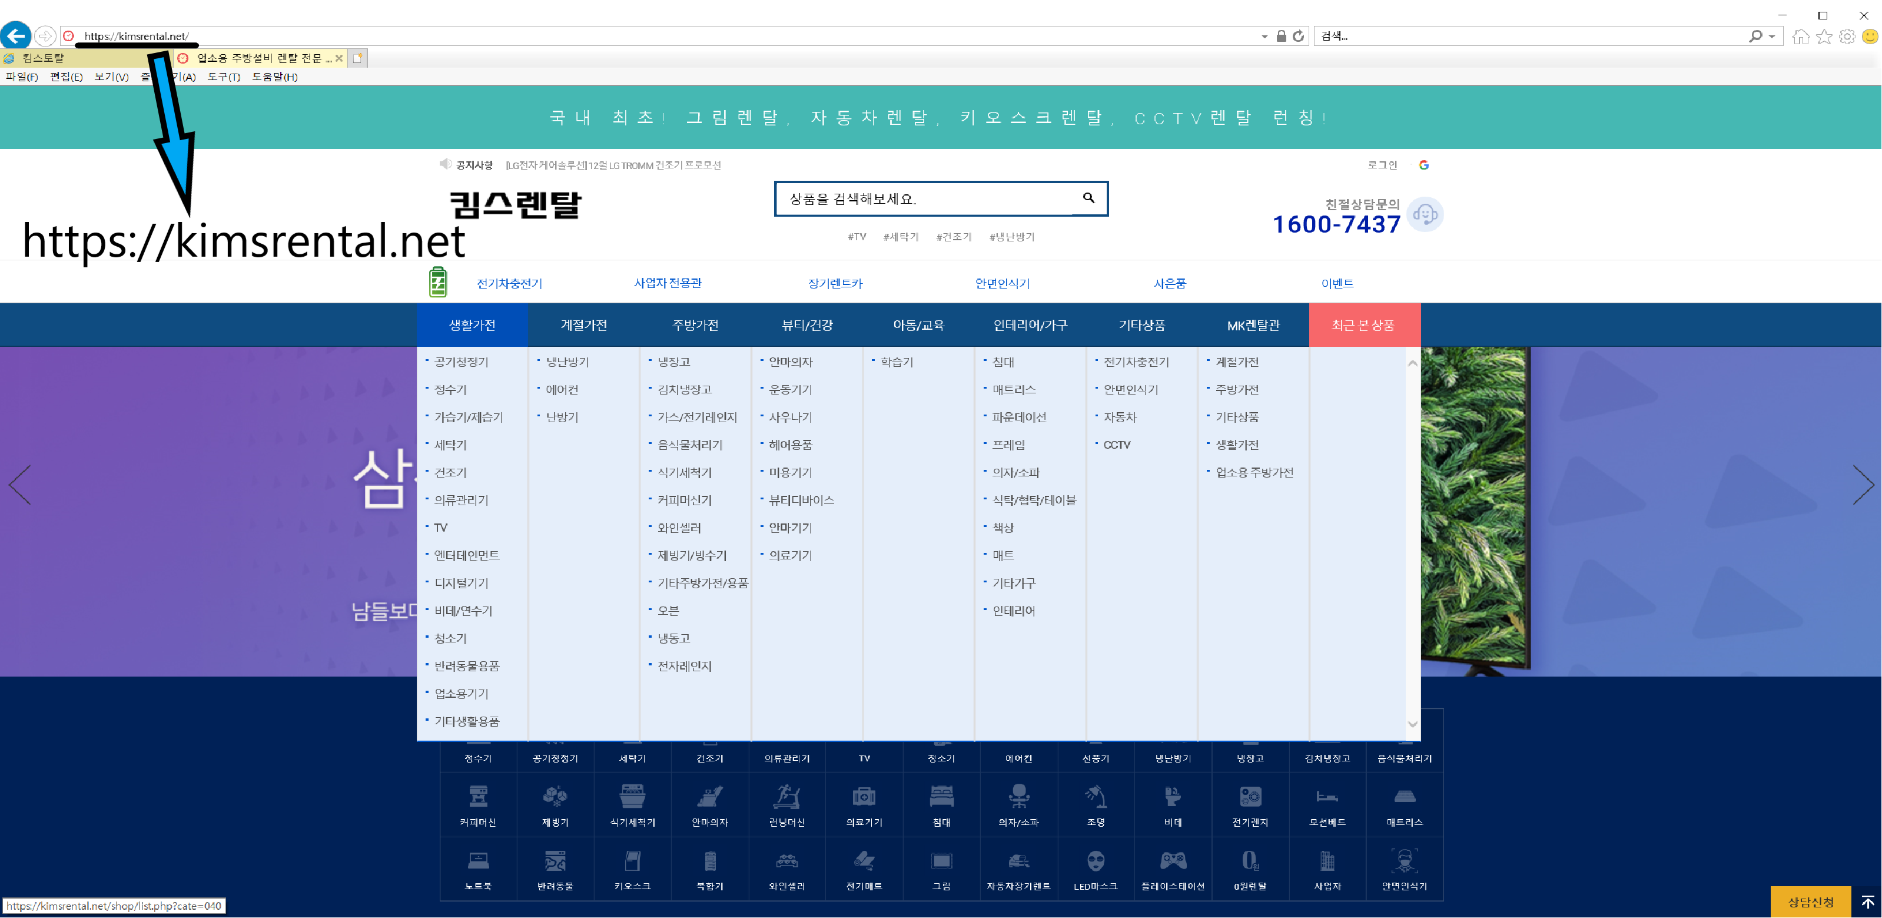Select CCTV in the 기타상품 column
1882x918 pixels.
pyautogui.click(x=1117, y=445)
